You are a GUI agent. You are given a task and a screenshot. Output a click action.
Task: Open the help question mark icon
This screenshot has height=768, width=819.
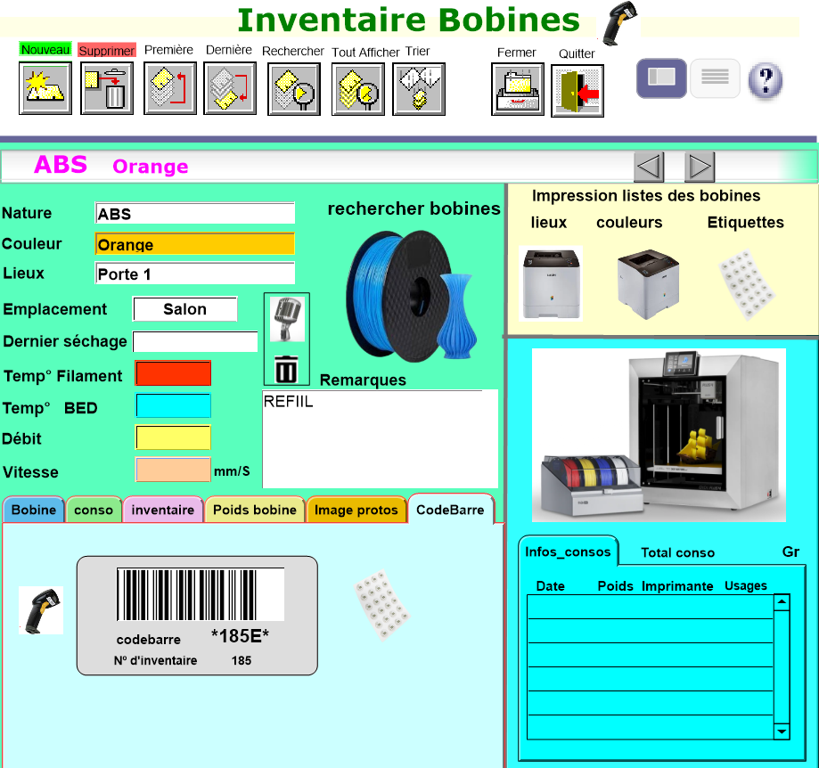766,80
